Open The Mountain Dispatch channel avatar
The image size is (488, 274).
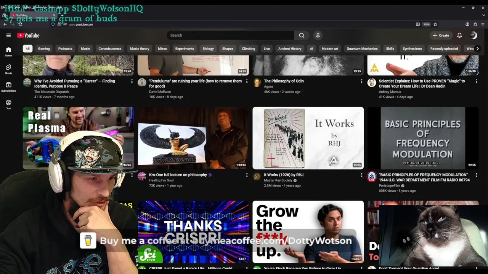pyautogui.click(x=27, y=83)
